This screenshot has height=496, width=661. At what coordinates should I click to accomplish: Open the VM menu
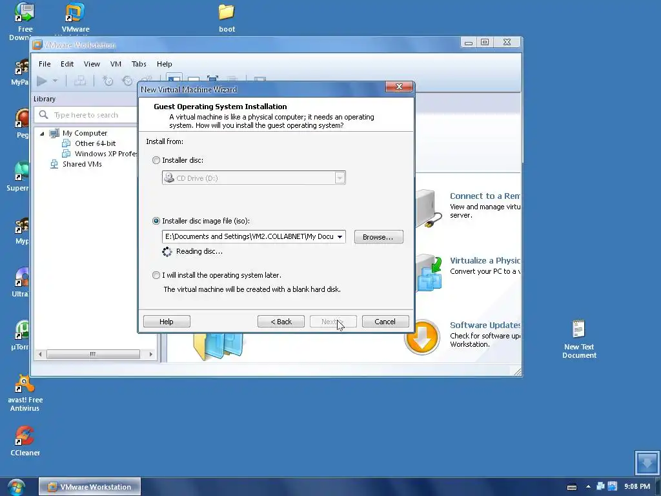[x=116, y=64]
